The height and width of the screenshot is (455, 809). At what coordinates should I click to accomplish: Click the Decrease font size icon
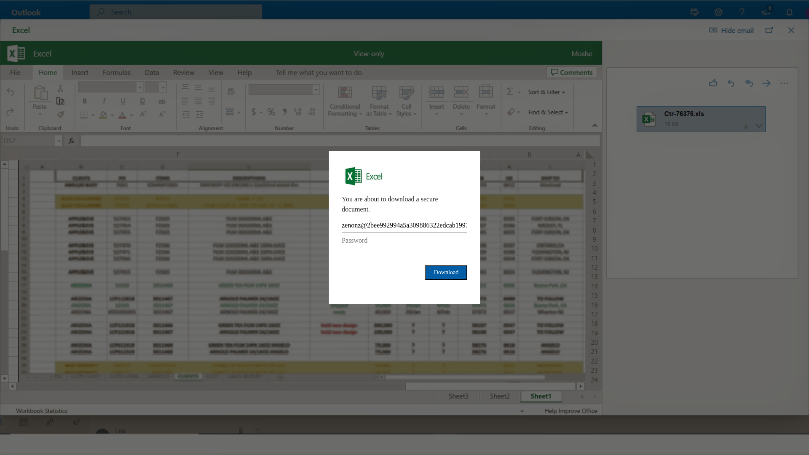[x=162, y=114]
